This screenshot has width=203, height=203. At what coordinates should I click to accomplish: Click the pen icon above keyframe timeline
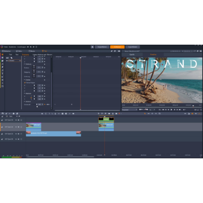click(x=112, y=51)
